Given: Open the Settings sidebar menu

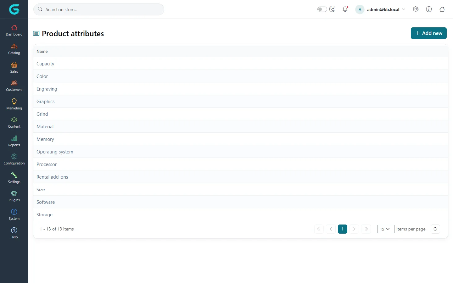Looking at the screenshot, I should click(14, 178).
